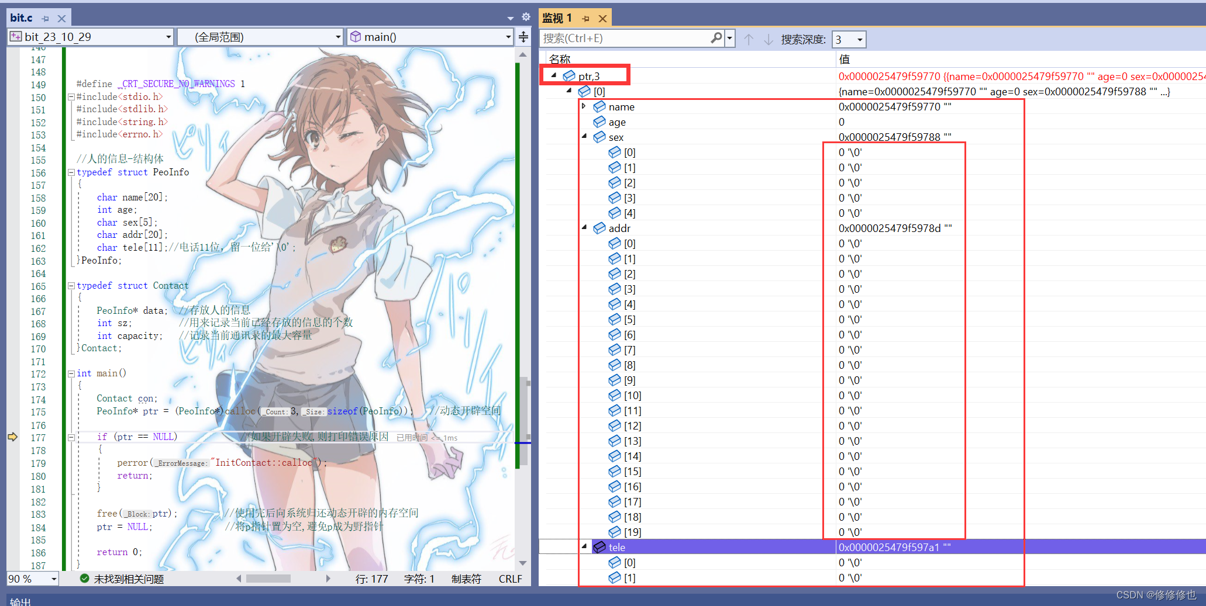Click the editor horizontal scroll right arrow
This screenshot has width=1206, height=606.
(328, 579)
